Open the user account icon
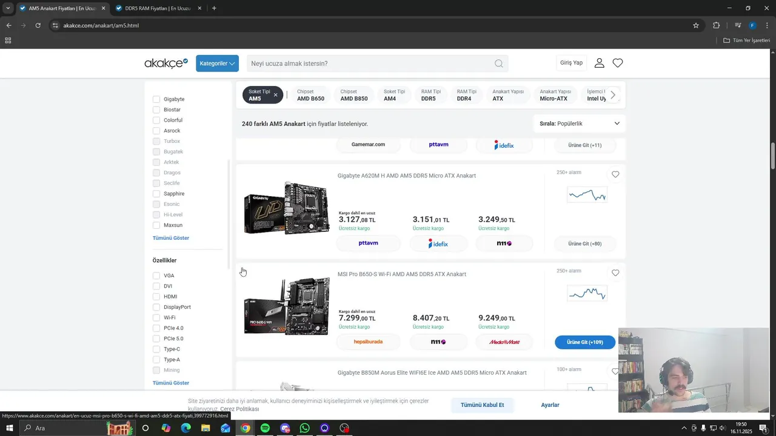 pyautogui.click(x=599, y=63)
